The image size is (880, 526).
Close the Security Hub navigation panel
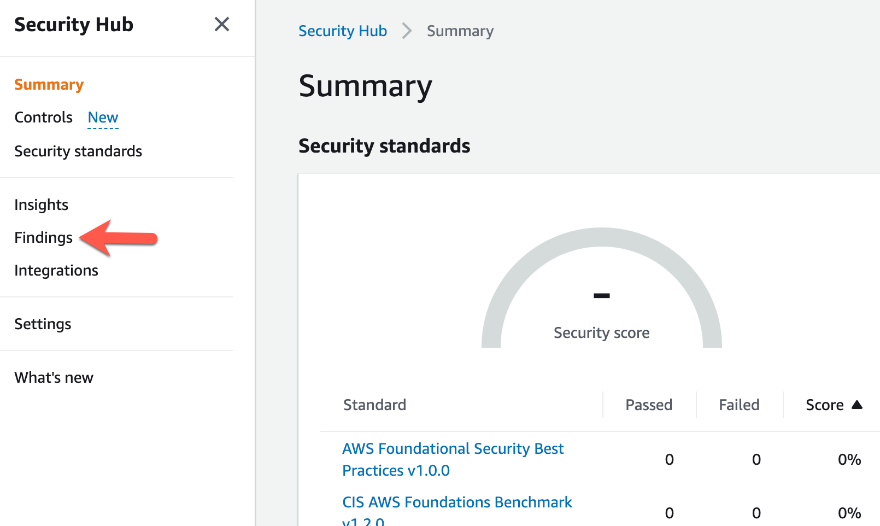coord(222,24)
